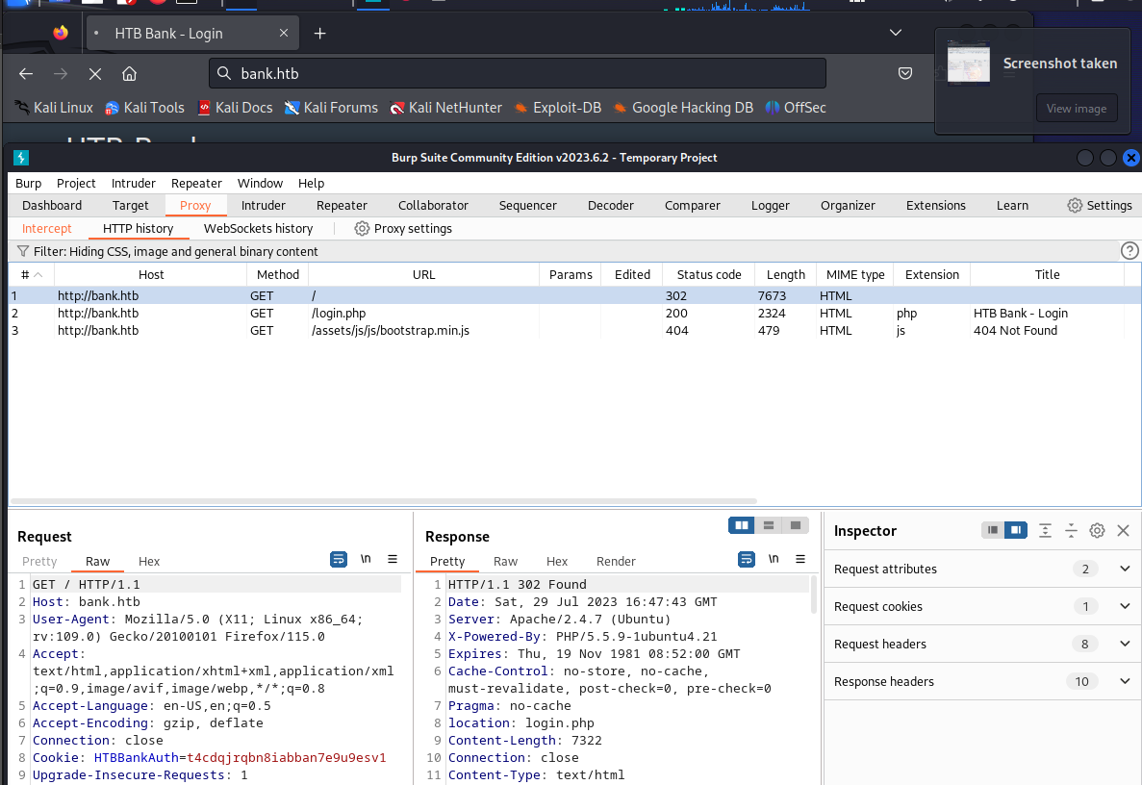The width and height of the screenshot is (1142, 785).
Task: Open the OffSec bookmark
Action: click(x=796, y=108)
